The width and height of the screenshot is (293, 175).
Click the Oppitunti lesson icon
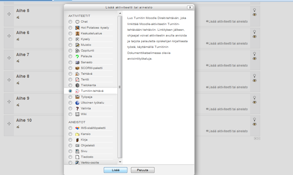[x=77, y=51]
